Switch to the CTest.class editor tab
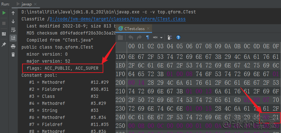This screenshot has width=281, height=133. pos(133,28)
